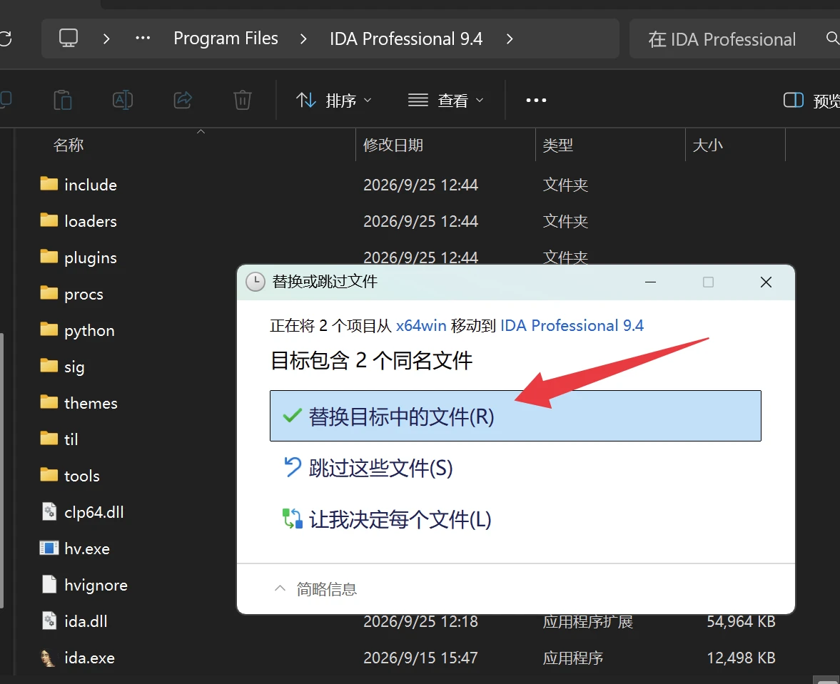Viewport: 840px width, 684px height.
Task: Close the 替换或跳过文件 dialog
Action: tap(766, 282)
